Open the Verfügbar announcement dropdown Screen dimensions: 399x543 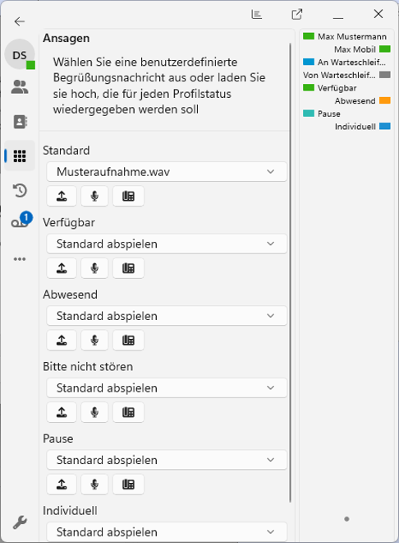click(x=167, y=244)
